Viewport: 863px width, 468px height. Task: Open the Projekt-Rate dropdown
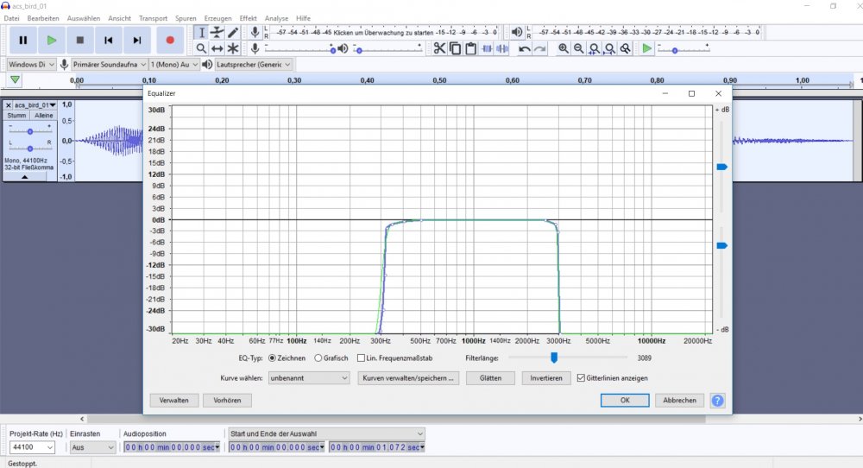point(32,447)
